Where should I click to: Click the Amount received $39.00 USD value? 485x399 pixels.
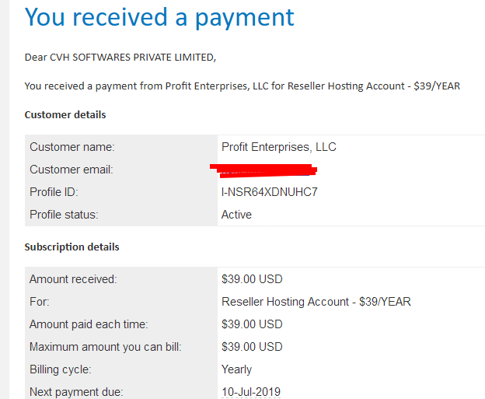(x=252, y=279)
